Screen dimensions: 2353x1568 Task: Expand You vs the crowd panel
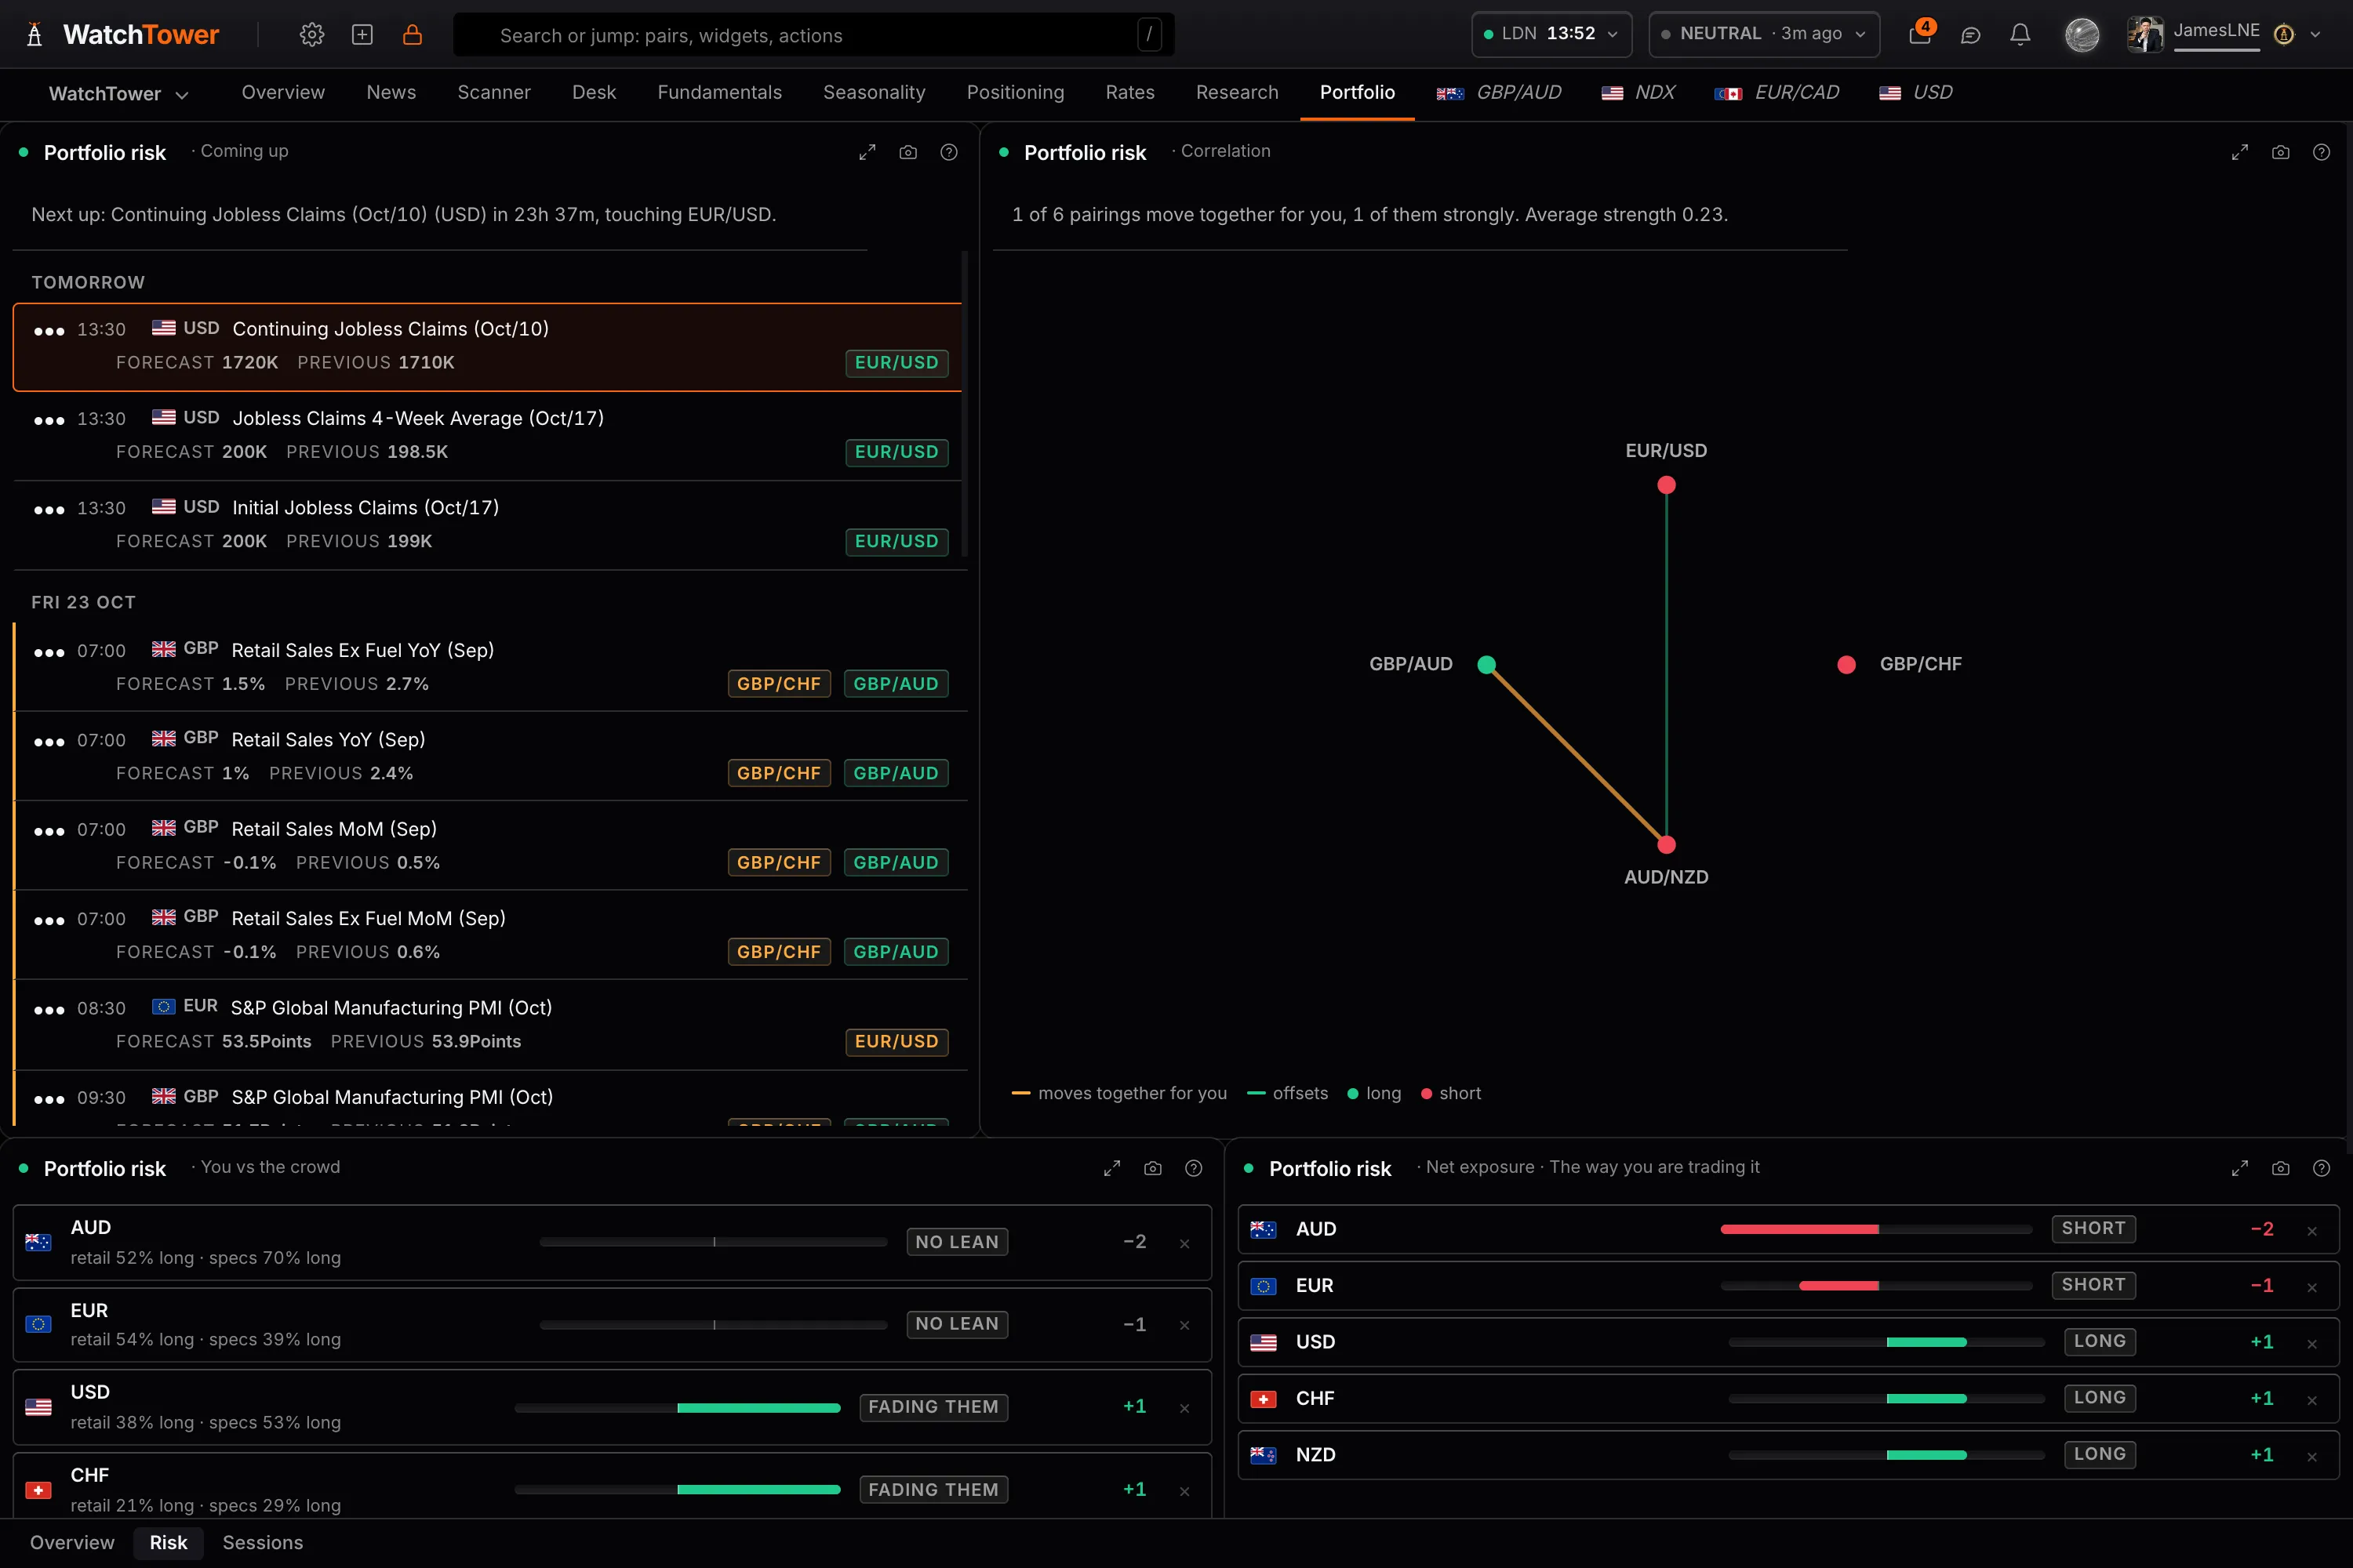1111,1168
